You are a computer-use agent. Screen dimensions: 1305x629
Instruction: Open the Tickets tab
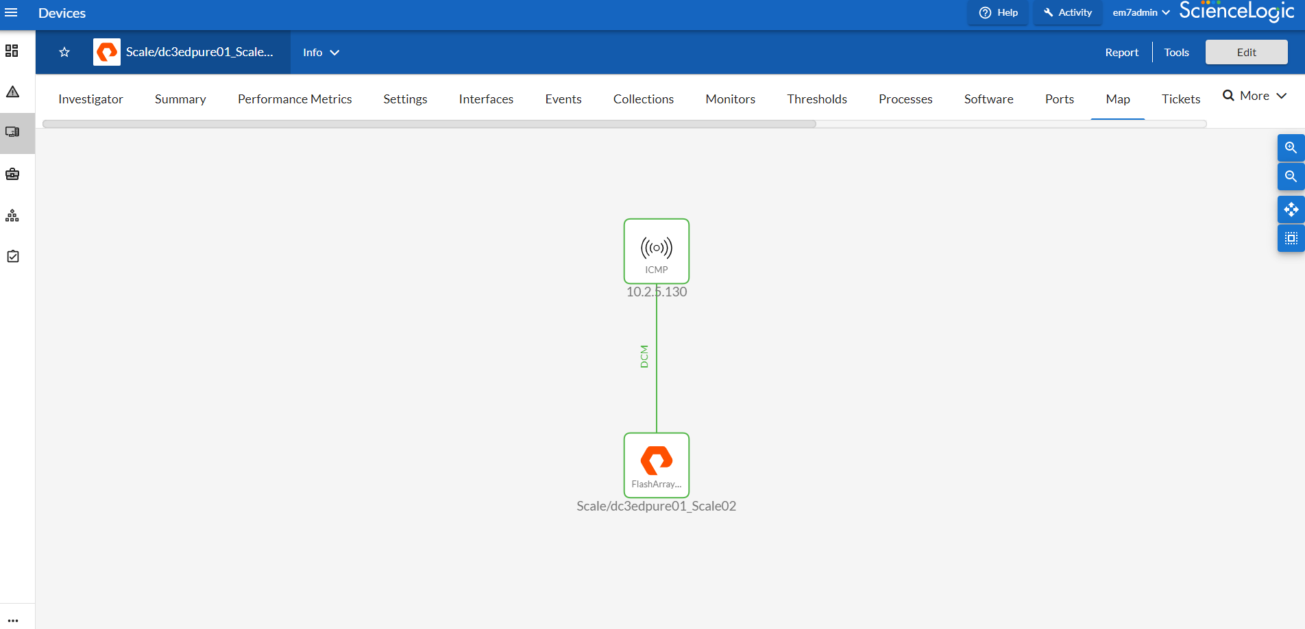click(x=1181, y=99)
